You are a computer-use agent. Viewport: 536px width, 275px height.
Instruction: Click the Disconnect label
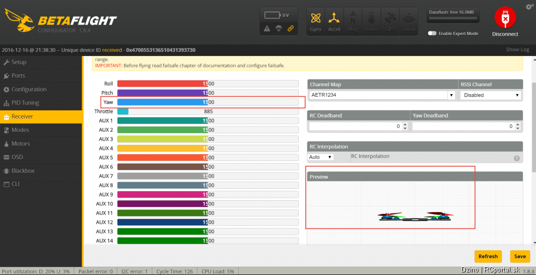(505, 34)
